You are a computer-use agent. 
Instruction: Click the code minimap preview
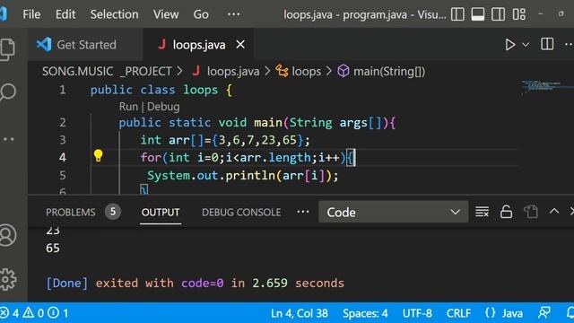click(547, 87)
